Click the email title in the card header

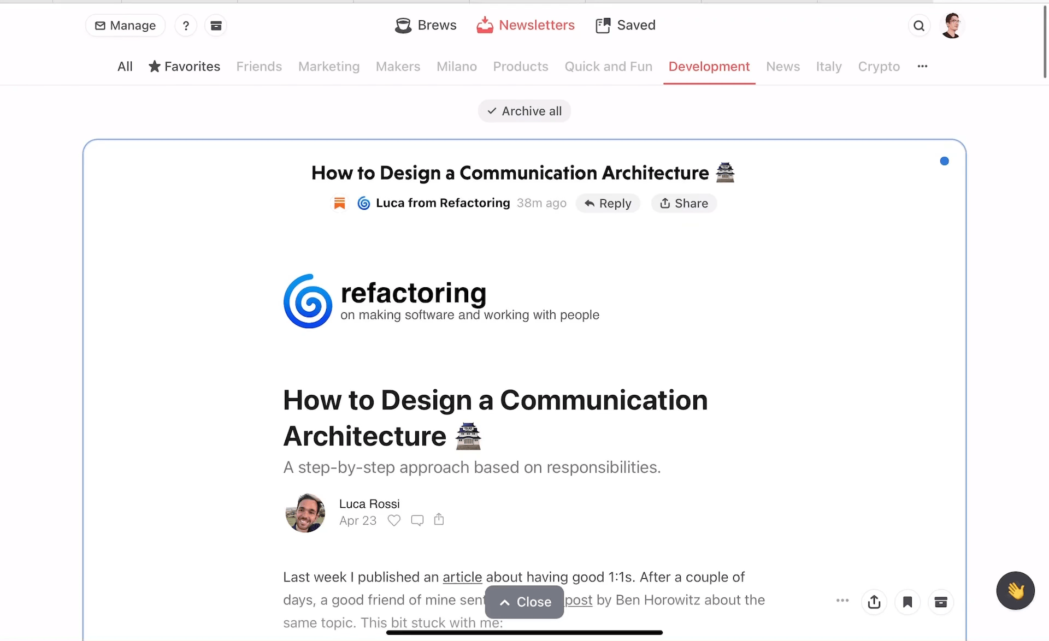523,173
